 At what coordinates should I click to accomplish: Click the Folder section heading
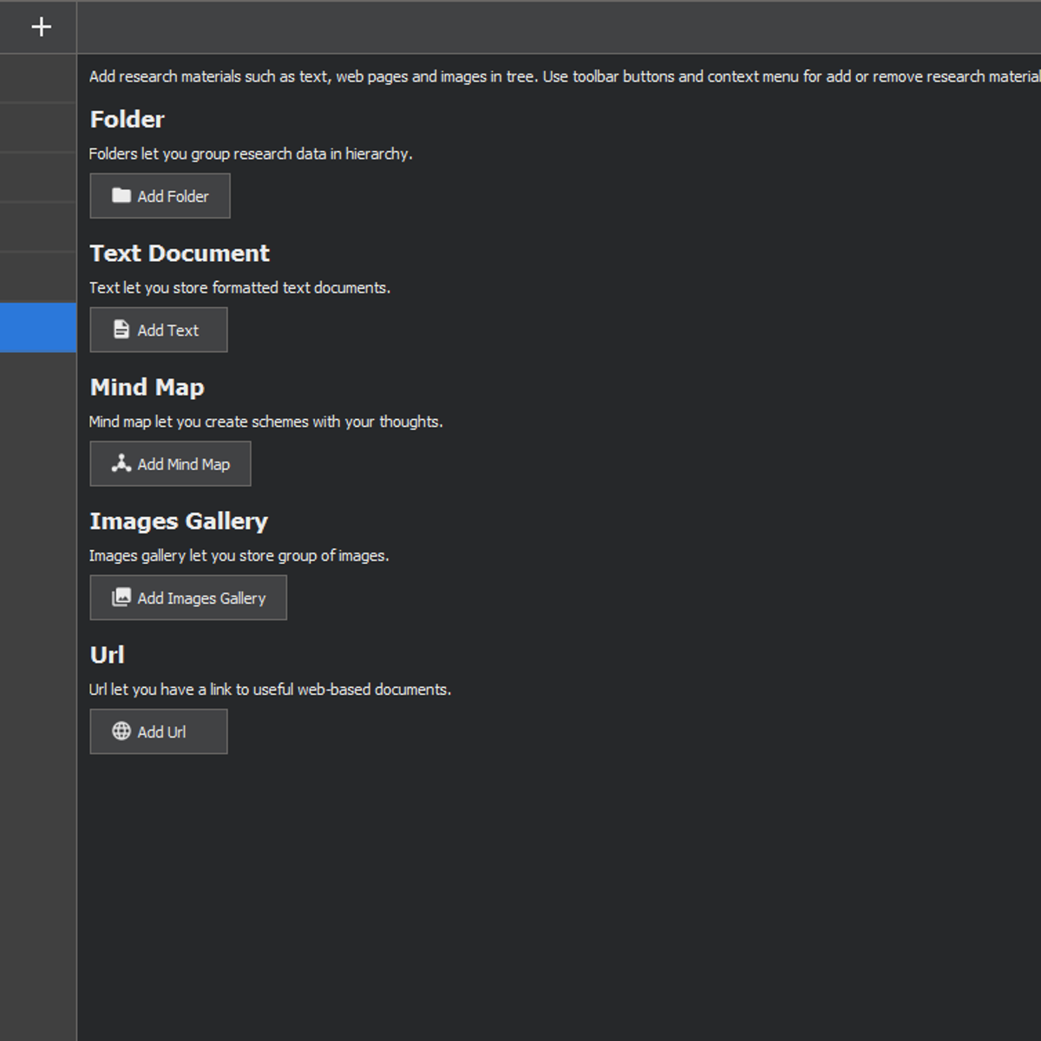[x=127, y=120]
